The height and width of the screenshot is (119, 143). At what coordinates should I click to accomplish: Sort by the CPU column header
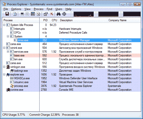pyautogui.click(x=54, y=20)
